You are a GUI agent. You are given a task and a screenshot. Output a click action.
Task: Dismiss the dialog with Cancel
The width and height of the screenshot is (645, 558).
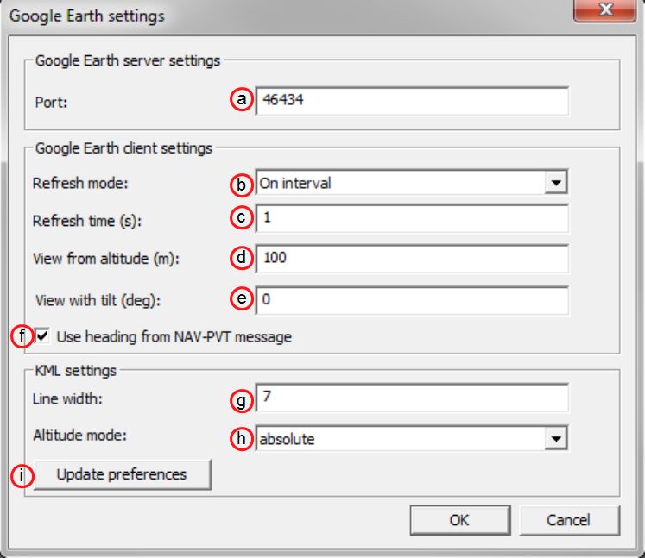(x=569, y=520)
